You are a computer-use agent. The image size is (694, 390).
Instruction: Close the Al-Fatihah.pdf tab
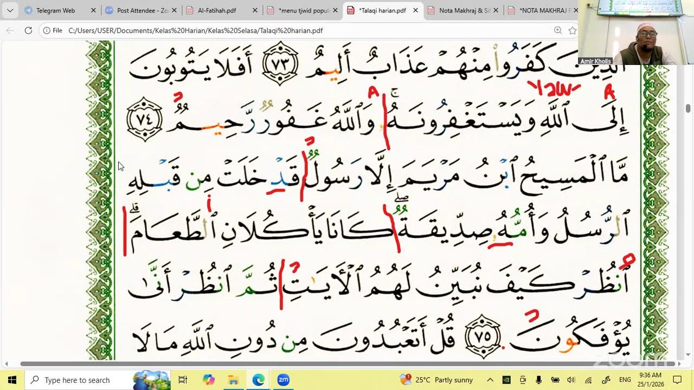click(x=255, y=10)
